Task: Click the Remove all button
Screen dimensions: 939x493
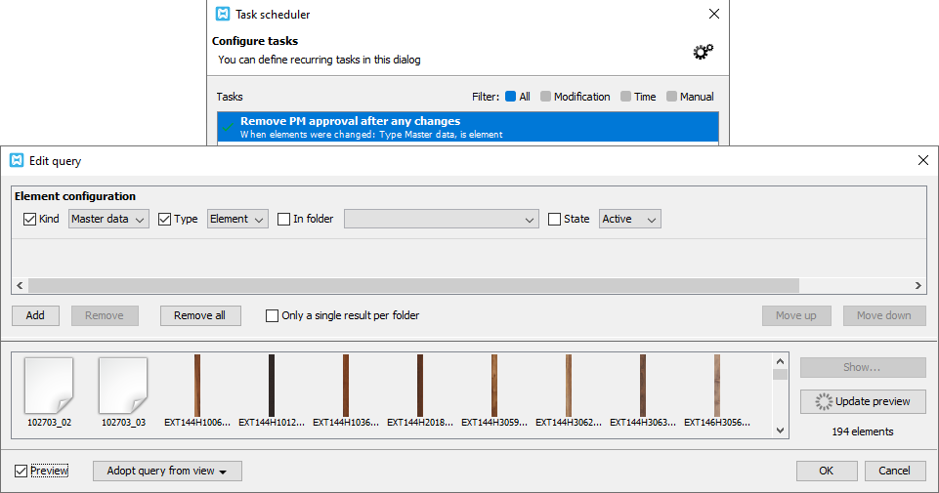Action: pyautogui.click(x=200, y=315)
